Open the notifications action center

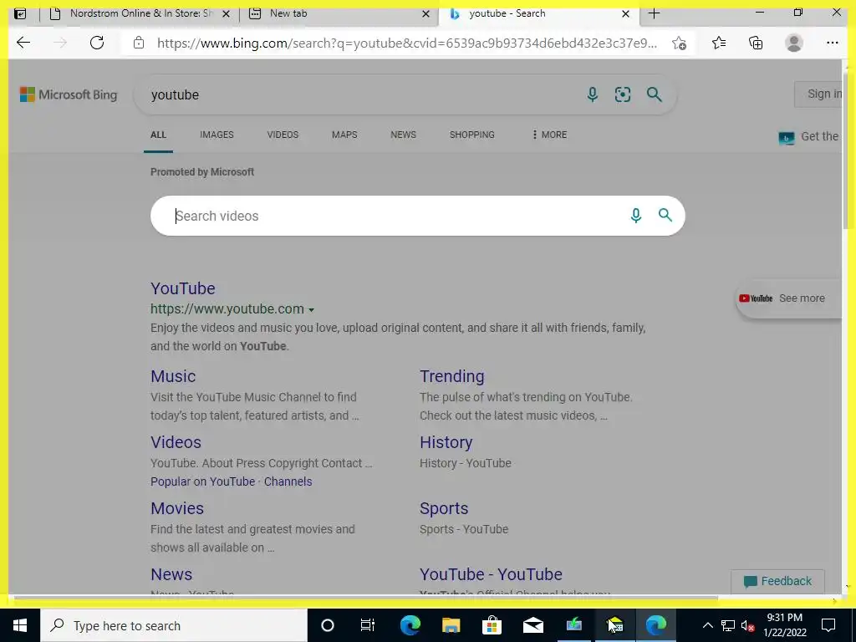pyautogui.click(x=828, y=625)
